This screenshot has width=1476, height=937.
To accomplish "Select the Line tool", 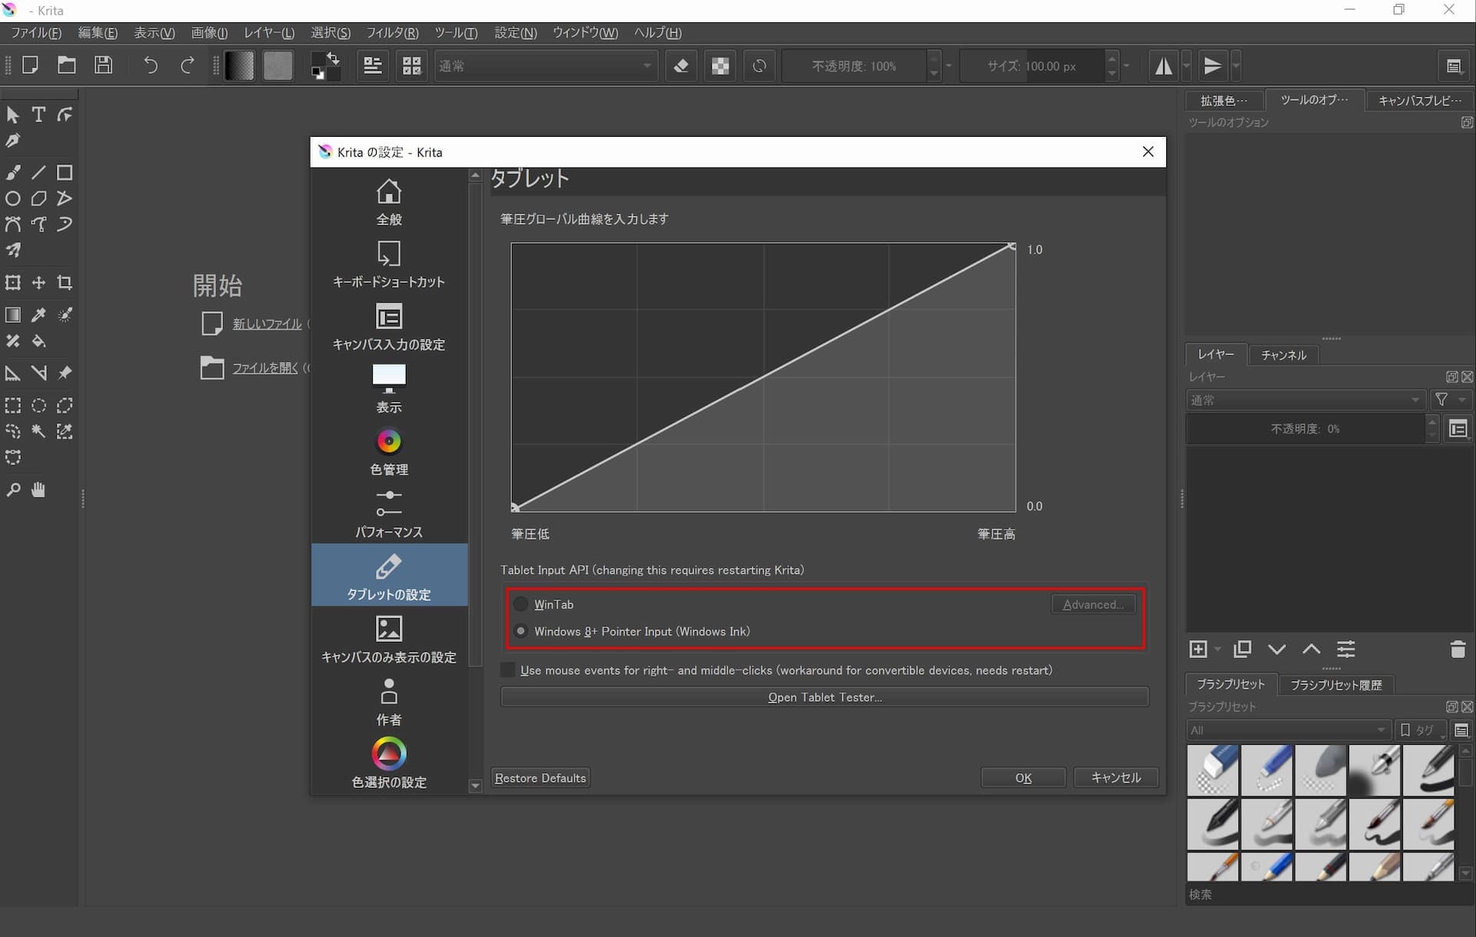I will tap(38, 172).
